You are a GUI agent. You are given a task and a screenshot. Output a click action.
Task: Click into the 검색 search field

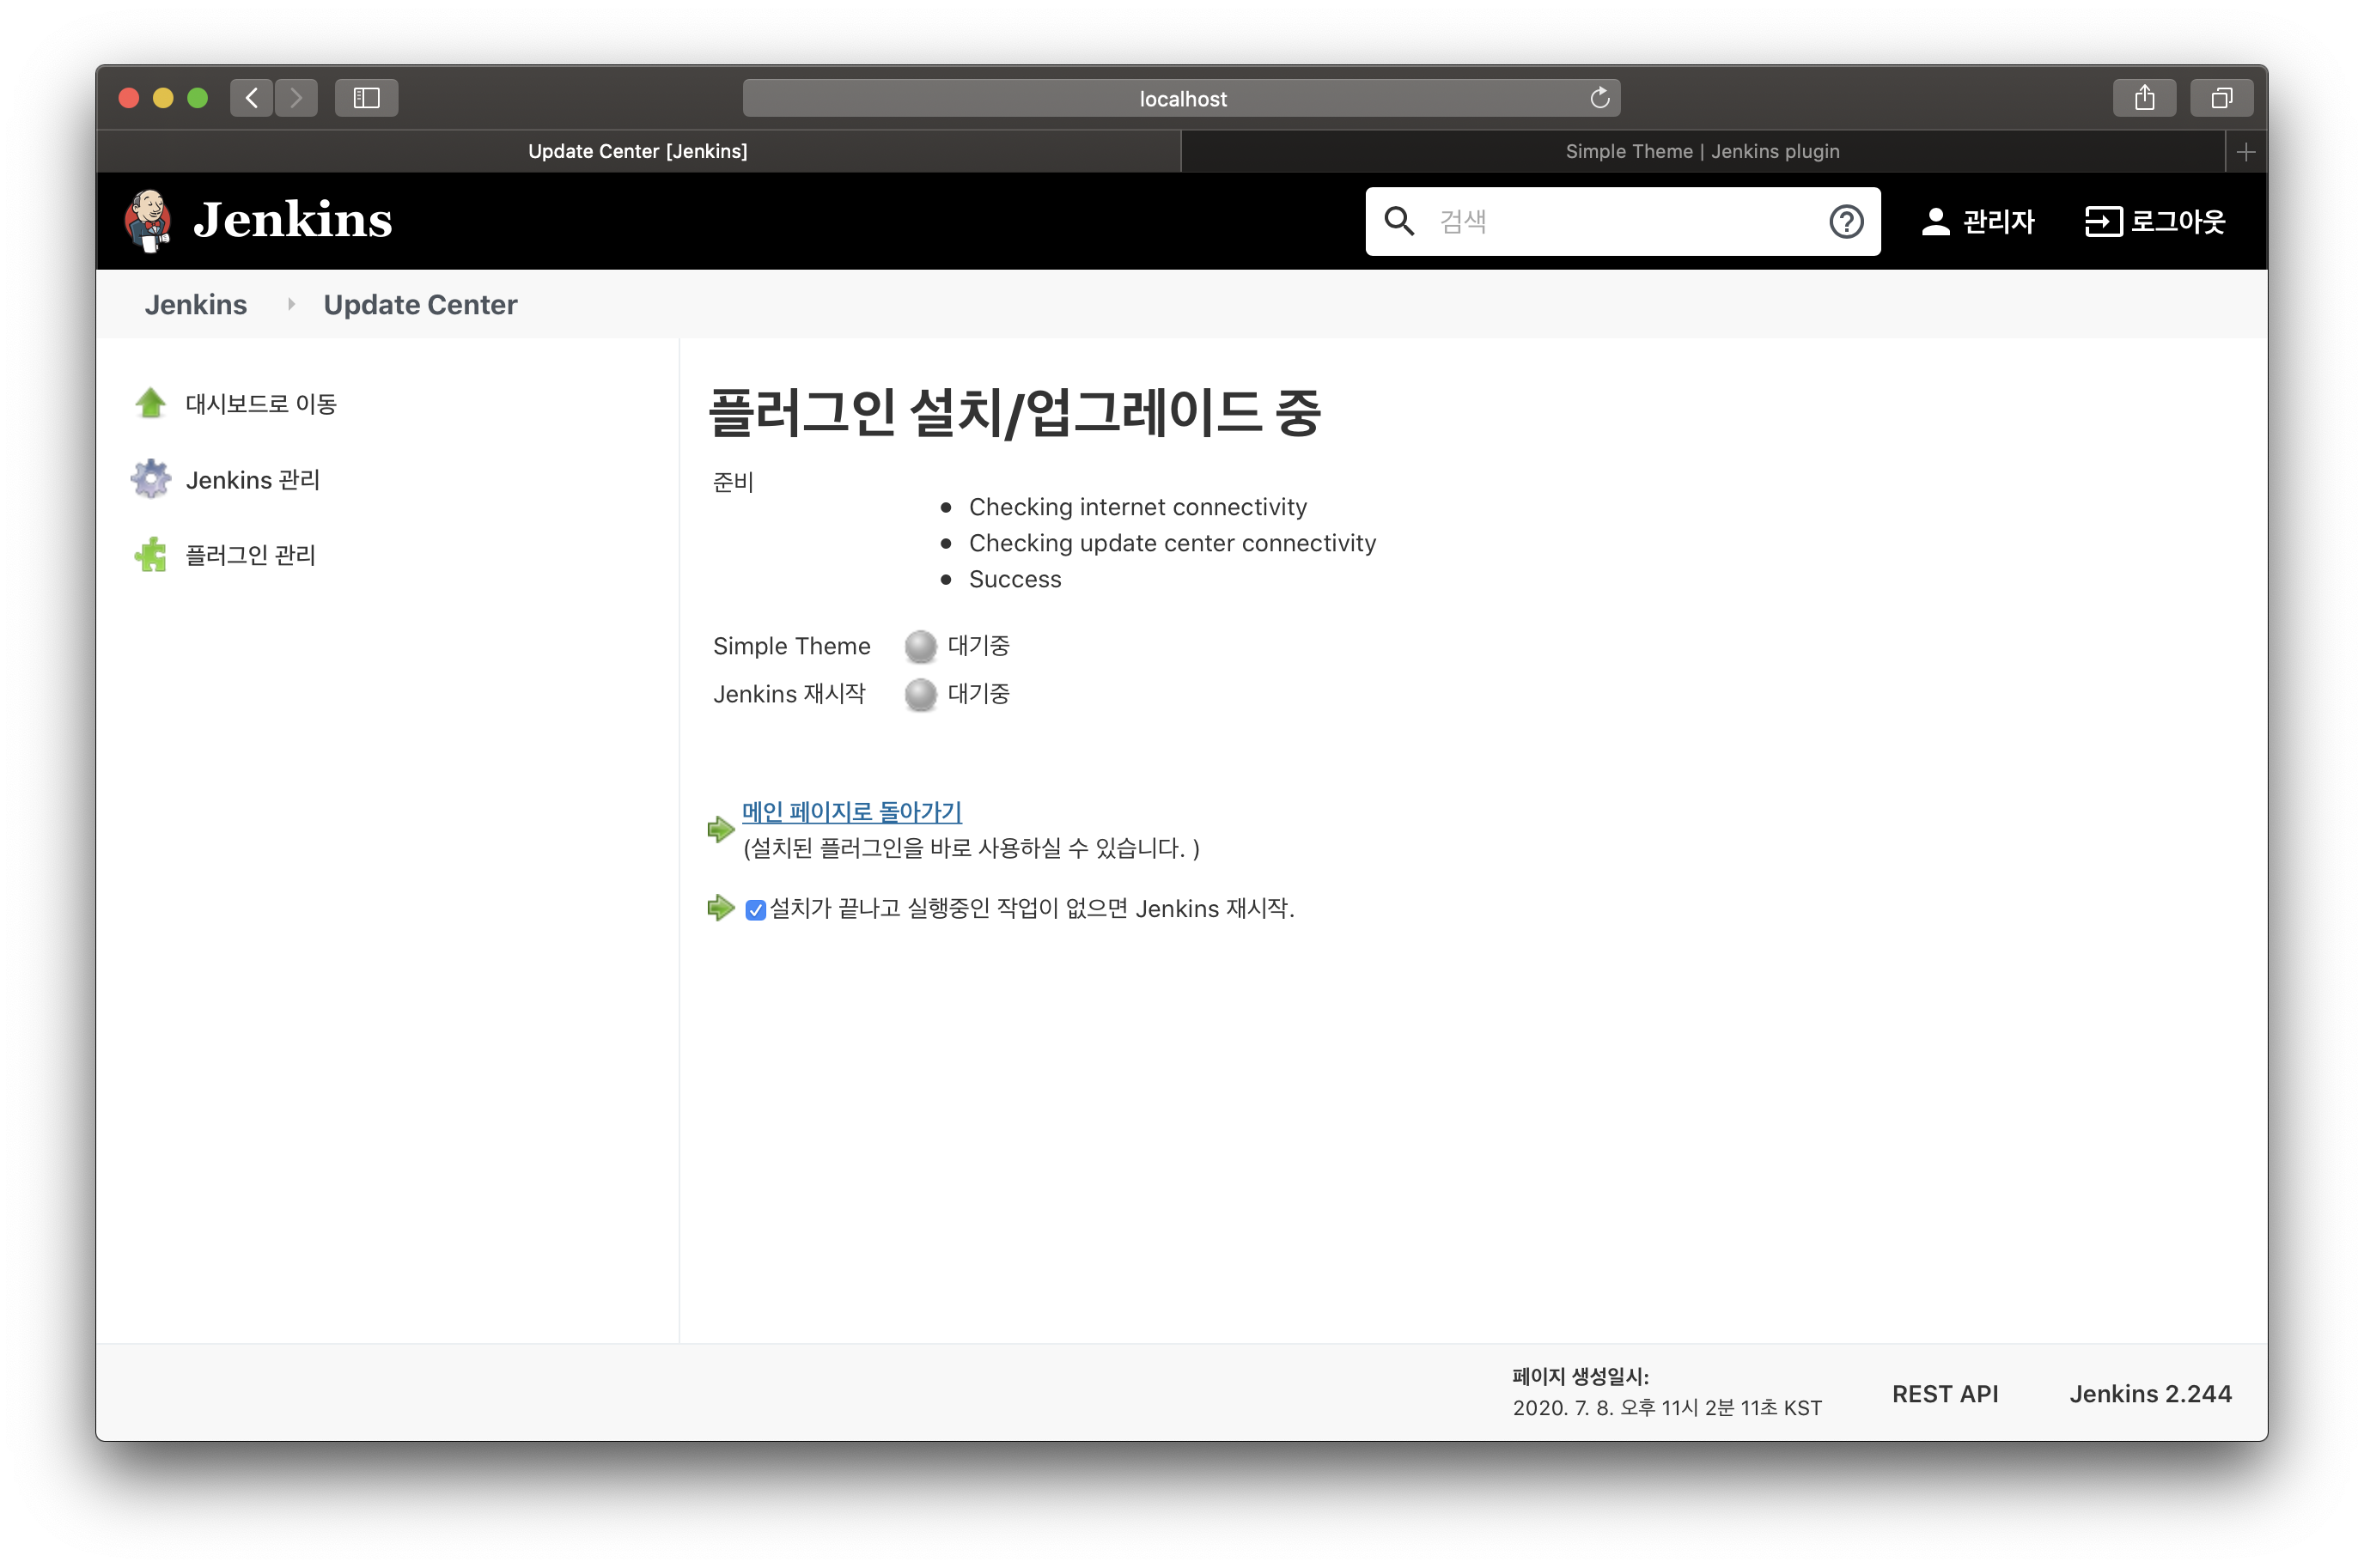1621,221
